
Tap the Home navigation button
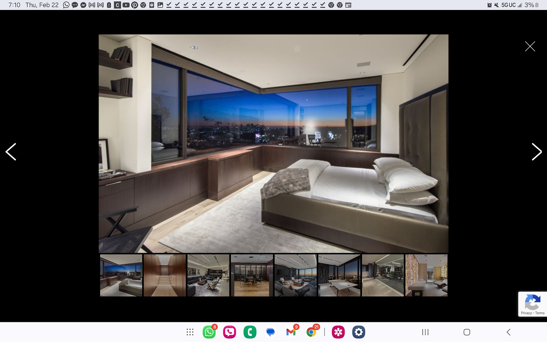pyautogui.click(x=467, y=332)
